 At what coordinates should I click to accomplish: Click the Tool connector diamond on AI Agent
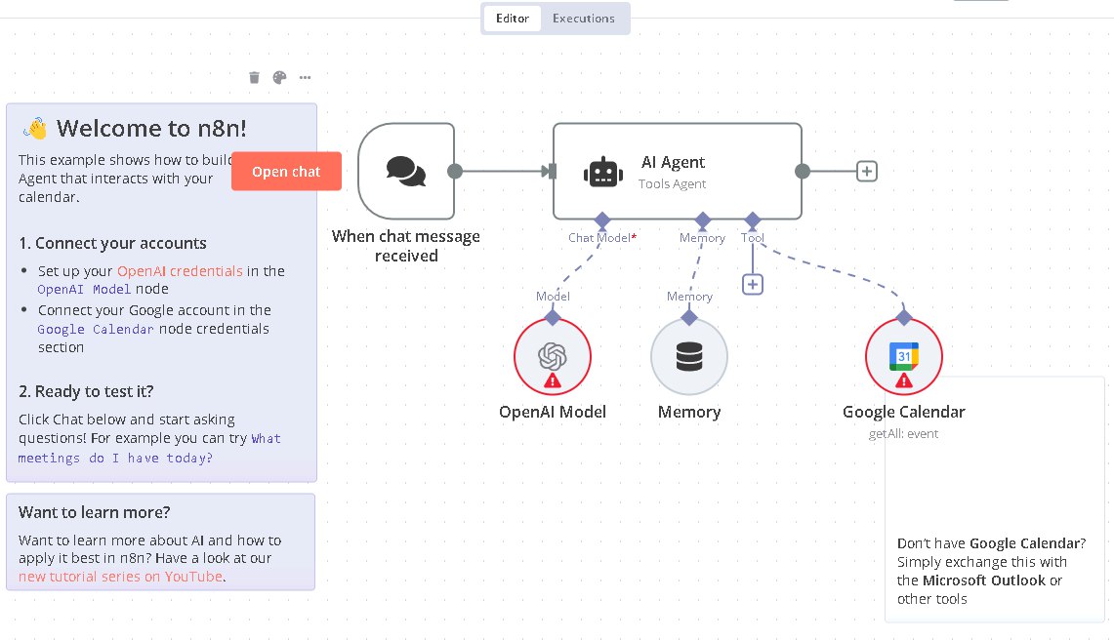tap(753, 220)
